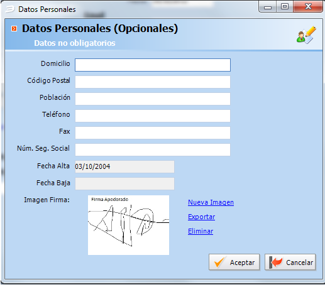Click the Exportar link
The height and width of the screenshot is (287, 325).
201,217
